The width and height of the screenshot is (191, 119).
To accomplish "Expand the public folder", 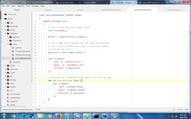I will (x=5, y=65).
